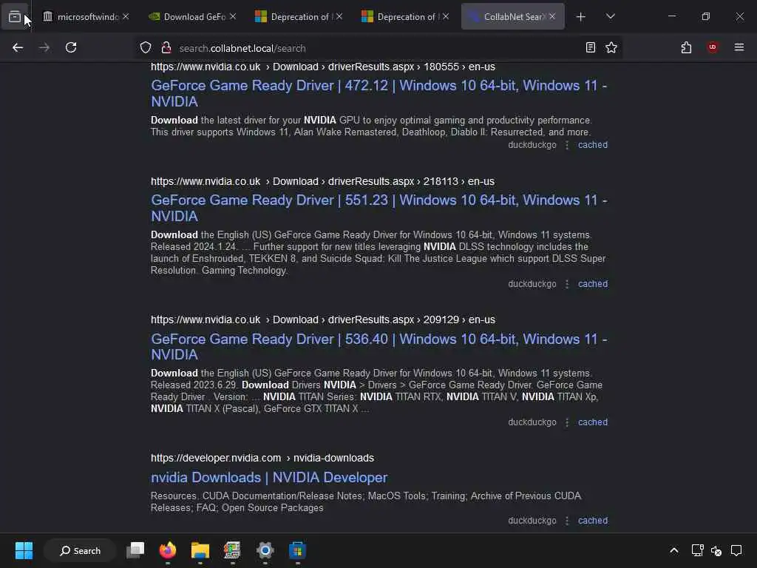757x568 pixels.
Task: Open the extensions puzzle icon
Action: coord(686,47)
